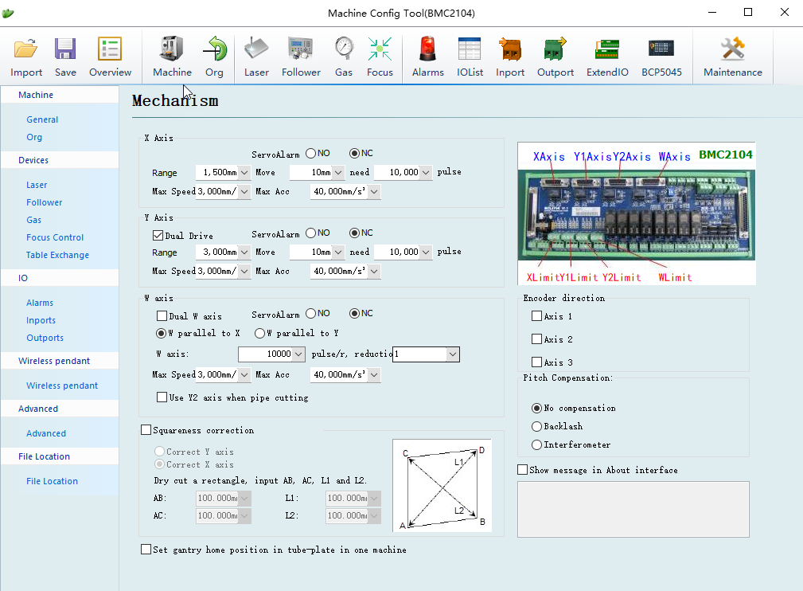
Task: Enable Show message in About interface
Action: [522, 470]
